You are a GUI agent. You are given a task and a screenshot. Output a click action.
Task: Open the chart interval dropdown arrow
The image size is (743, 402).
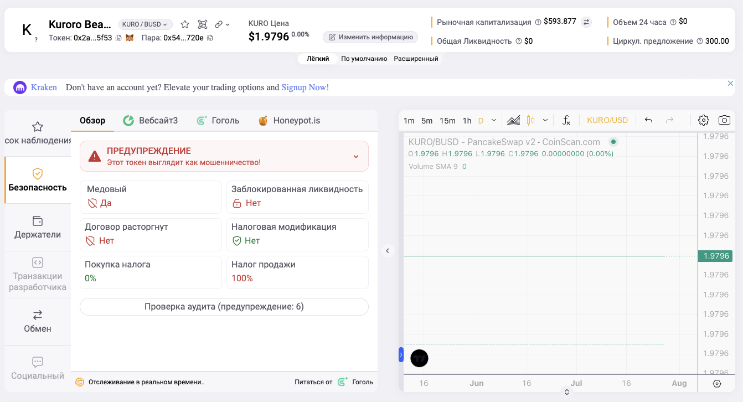tap(494, 120)
